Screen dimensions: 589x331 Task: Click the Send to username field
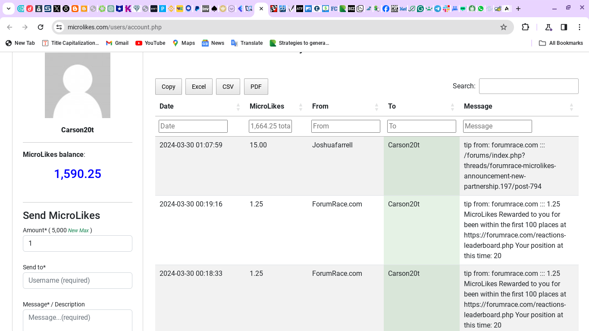78,281
